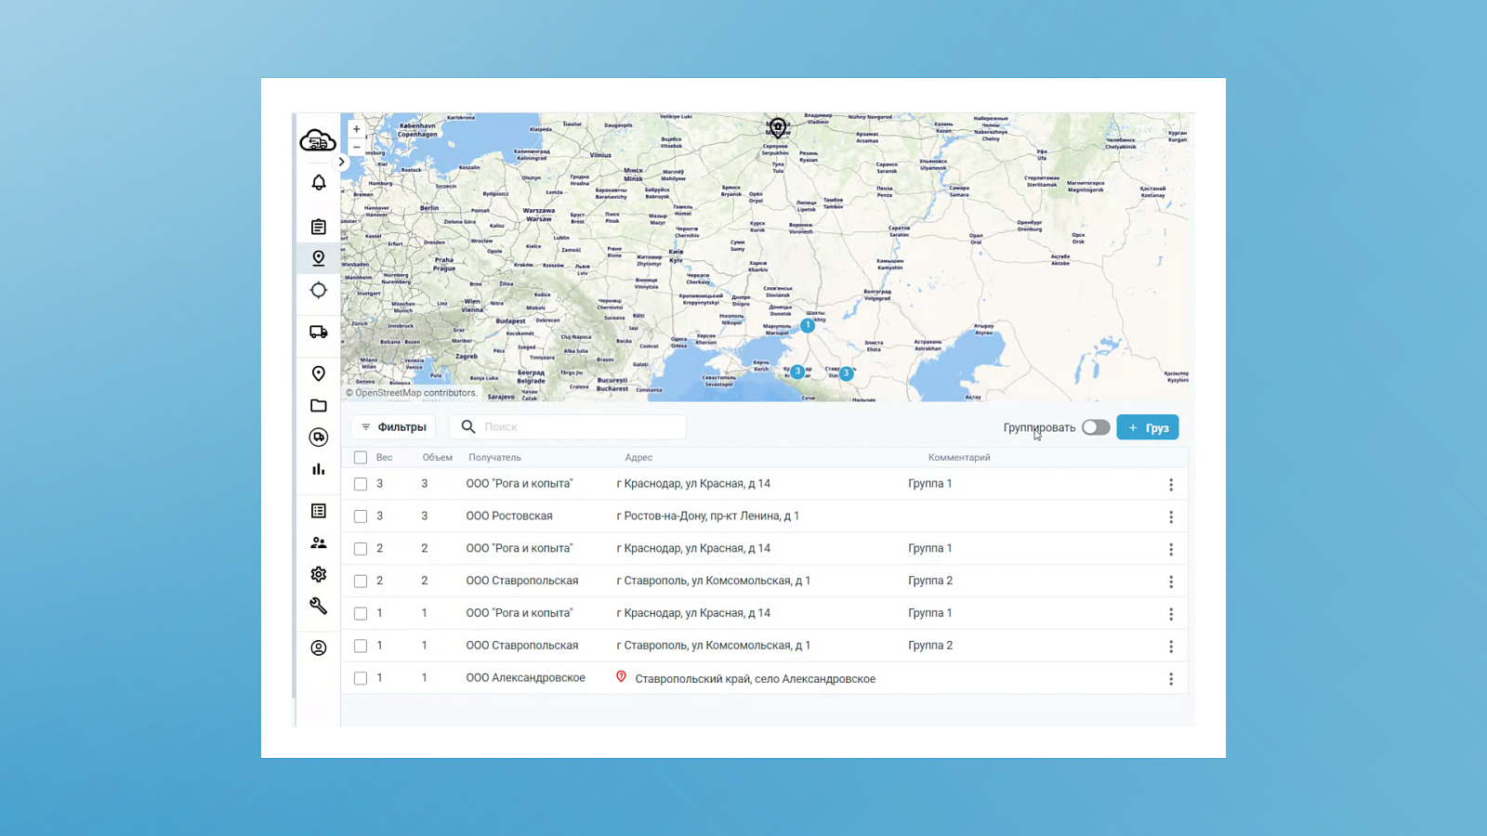
Task: Open the bar chart statistics icon
Action: coord(319,469)
